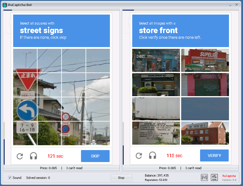243x186 pixels.
Task: Click "I can't read" under right captcha
Action: tap(193, 168)
